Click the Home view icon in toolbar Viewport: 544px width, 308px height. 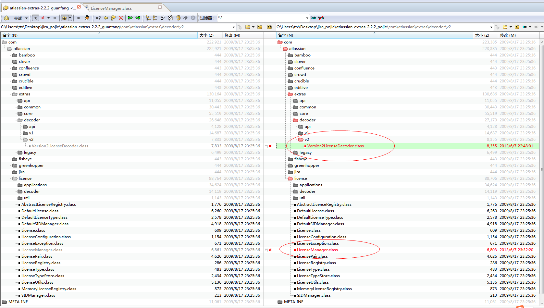coord(6,18)
